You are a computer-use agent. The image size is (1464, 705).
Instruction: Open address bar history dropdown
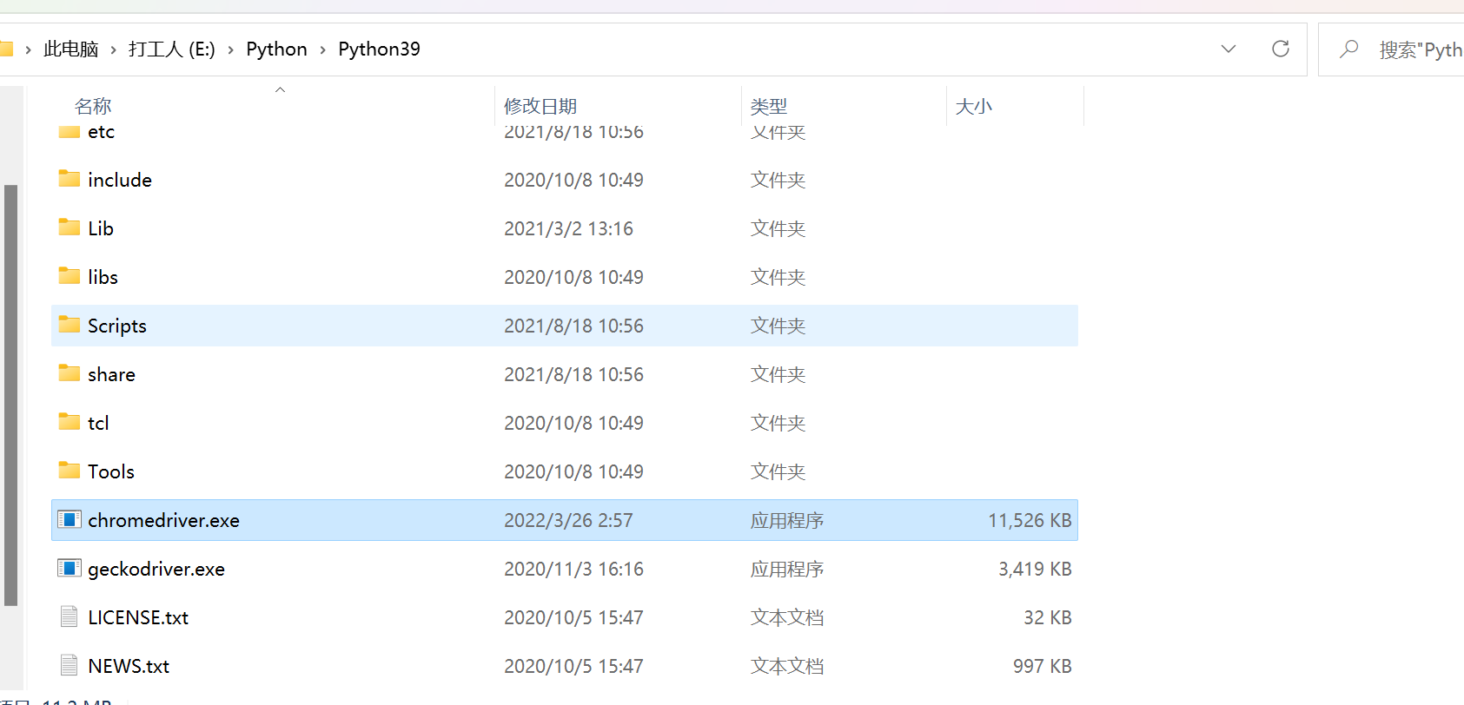(1229, 49)
